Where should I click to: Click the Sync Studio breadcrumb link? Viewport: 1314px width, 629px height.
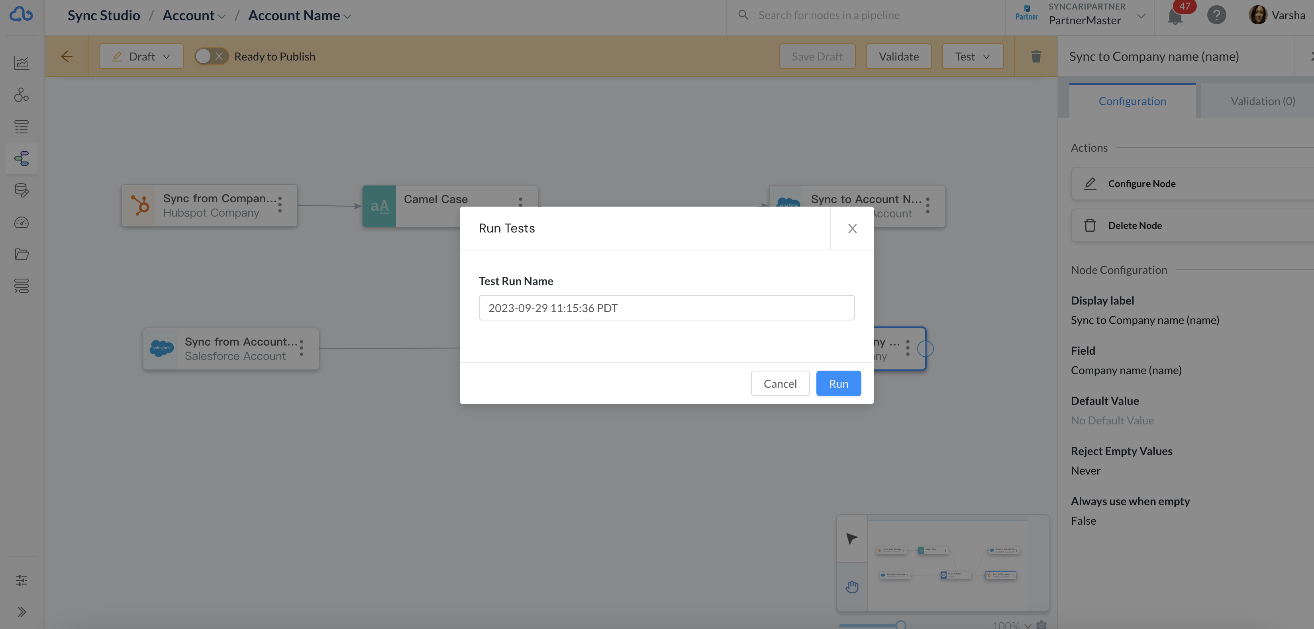tap(104, 15)
